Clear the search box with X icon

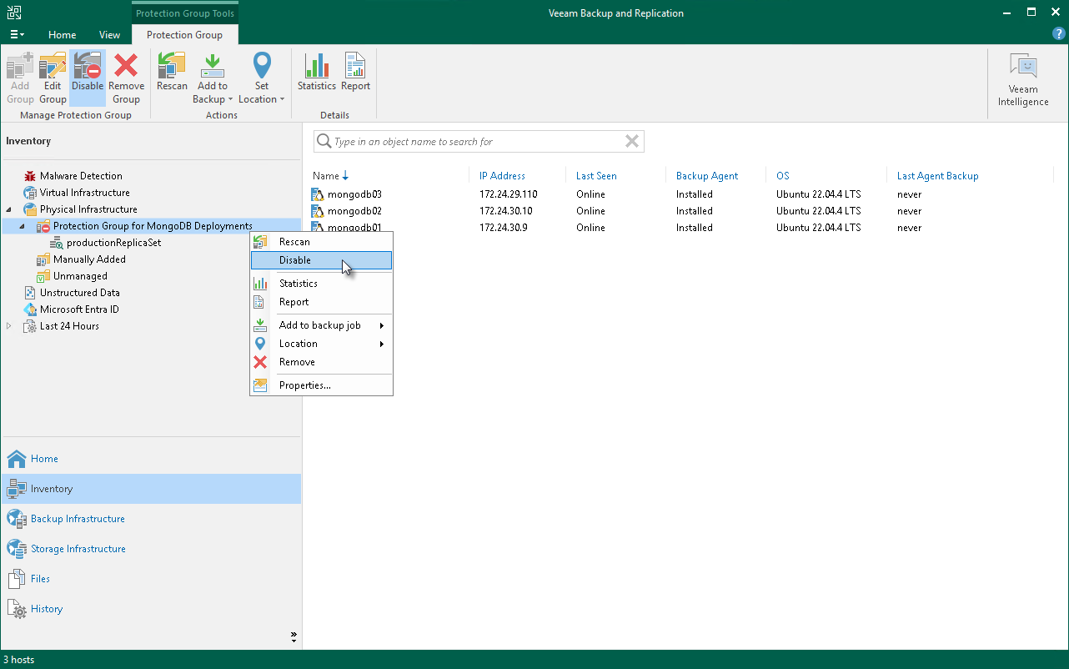coord(632,142)
